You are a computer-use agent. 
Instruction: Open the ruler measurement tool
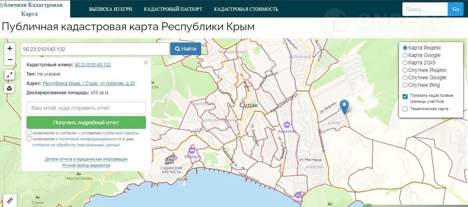(x=10, y=201)
